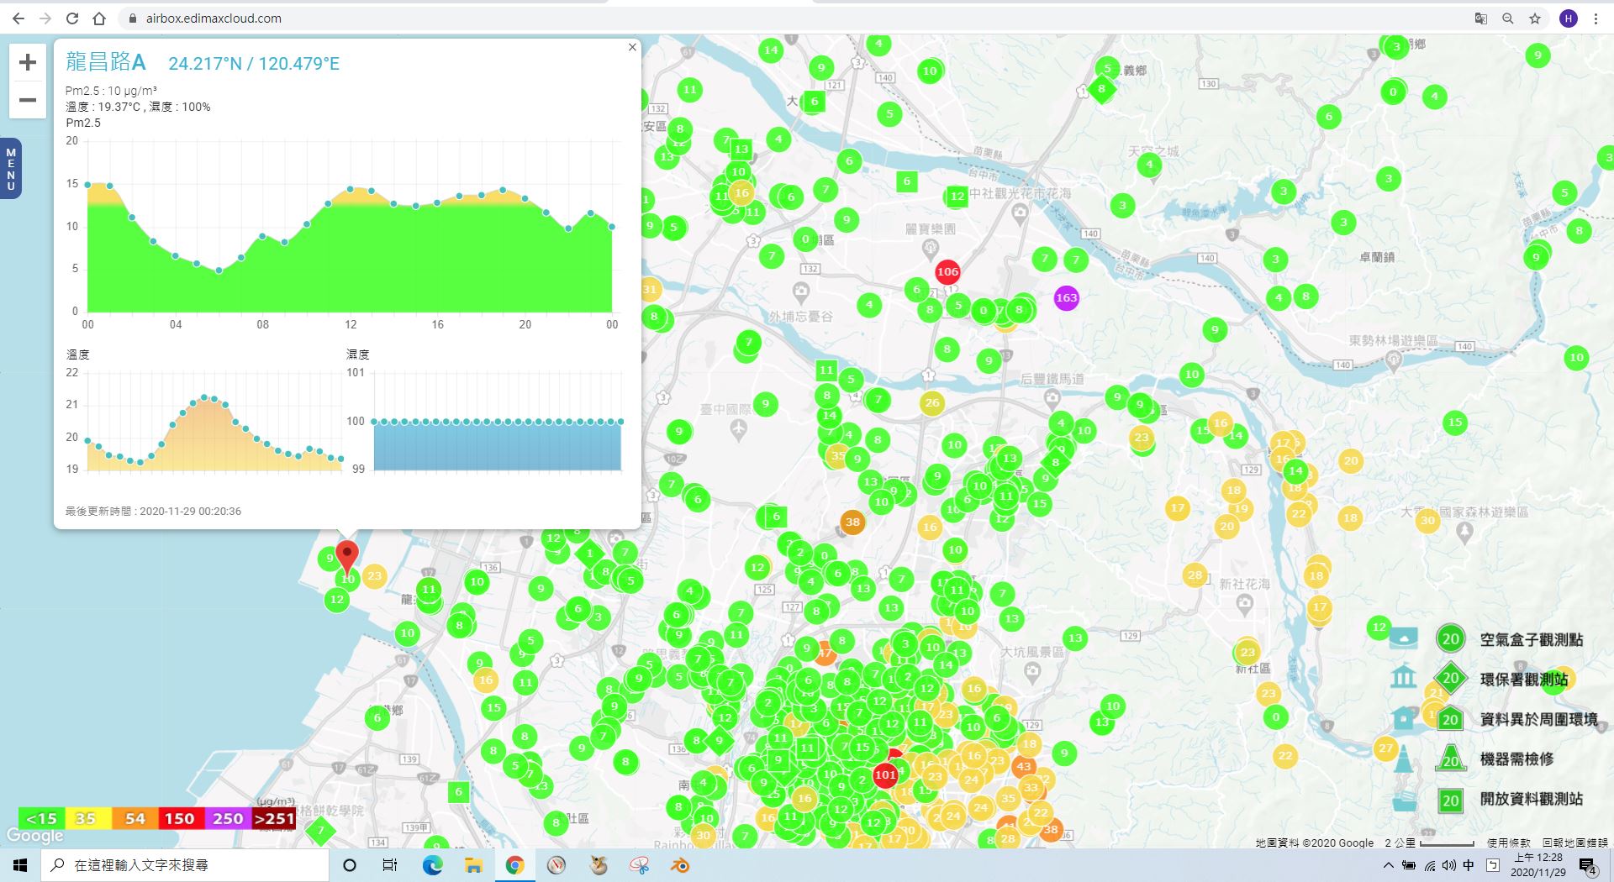The image size is (1614, 882).
Task: Reload the current page
Action: click(x=72, y=18)
